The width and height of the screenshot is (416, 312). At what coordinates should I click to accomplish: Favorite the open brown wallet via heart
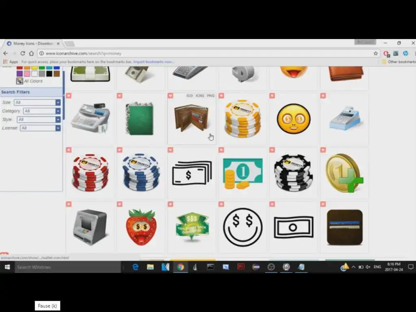click(x=170, y=96)
